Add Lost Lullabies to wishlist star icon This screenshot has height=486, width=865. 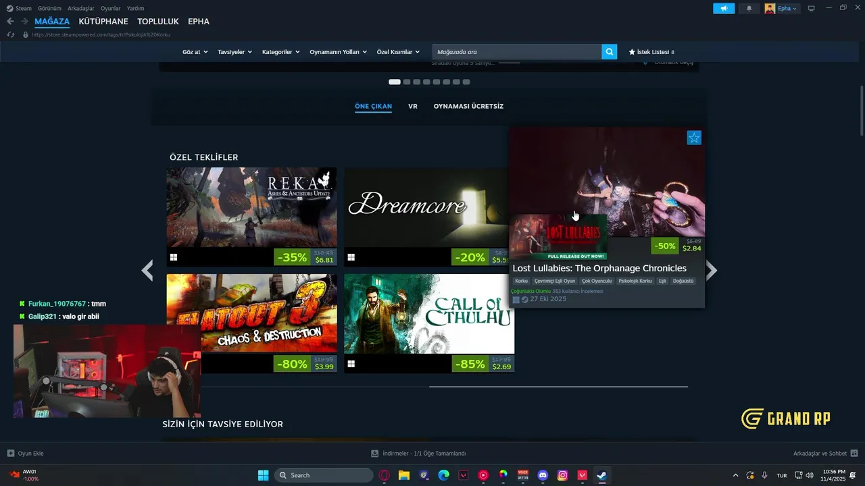[694, 138]
